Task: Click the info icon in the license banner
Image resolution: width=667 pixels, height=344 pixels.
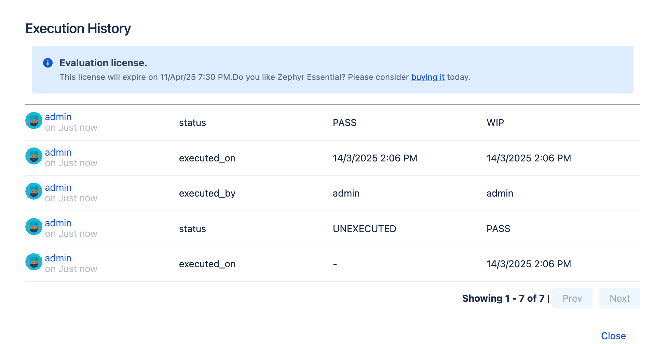Action: 48,63
